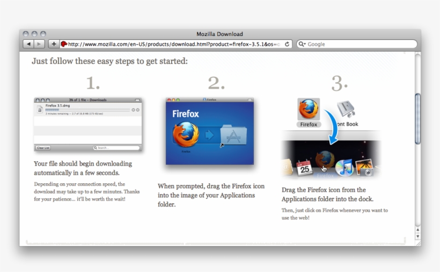Click the Applications folder icon in installer image
Image resolution: width=440 pixels, height=272 pixels.
pyautogui.click(x=233, y=135)
